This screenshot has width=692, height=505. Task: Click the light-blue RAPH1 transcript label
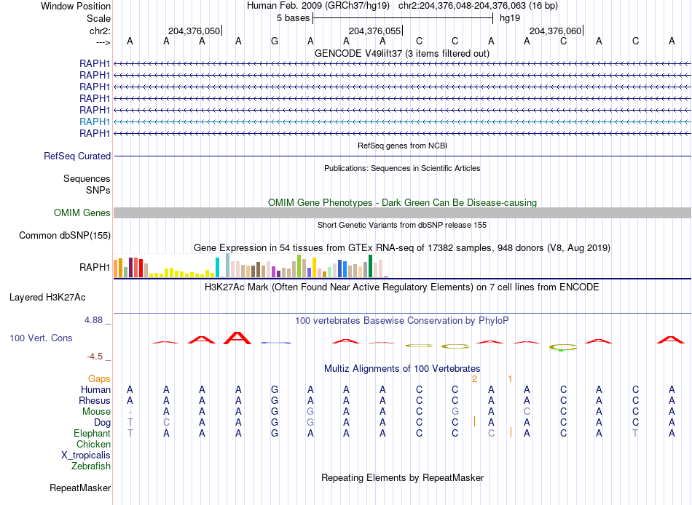tap(95, 122)
